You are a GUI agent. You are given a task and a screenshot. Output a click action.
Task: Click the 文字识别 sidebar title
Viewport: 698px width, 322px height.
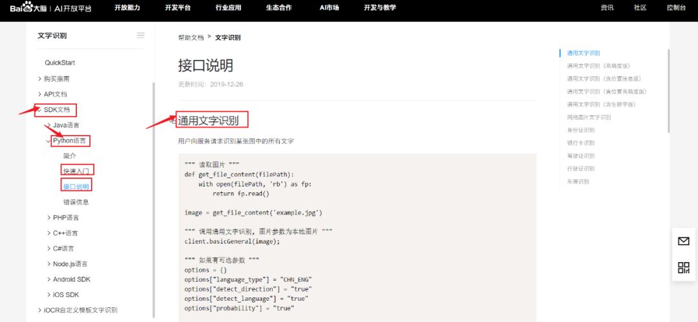click(52, 35)
